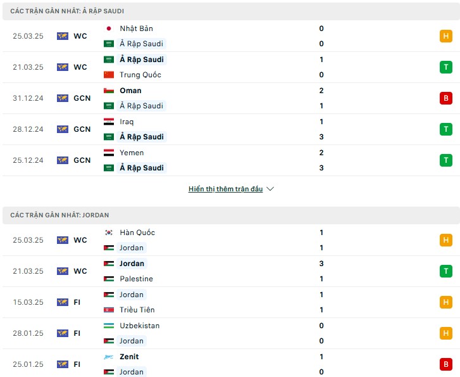Open the red B badge for Zenit match
This screenshot has height=377, width=460.
(445, 364)
